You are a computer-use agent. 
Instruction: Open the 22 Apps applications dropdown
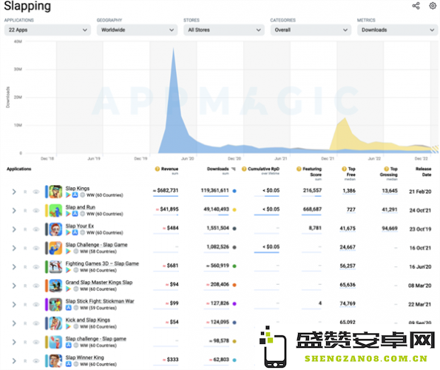pos(47,30)
